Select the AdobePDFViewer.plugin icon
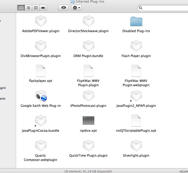Viewport: 188px width, 173px height. pos(41,21)
